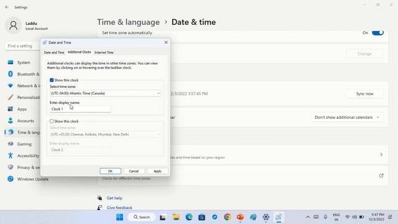Click the Get help icon
Image resolution: width=398 pixels, height=224 pixels.
pos(99,198)
